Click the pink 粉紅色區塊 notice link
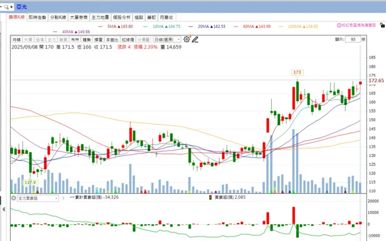The image size is (386, 241). coord(358,25)
